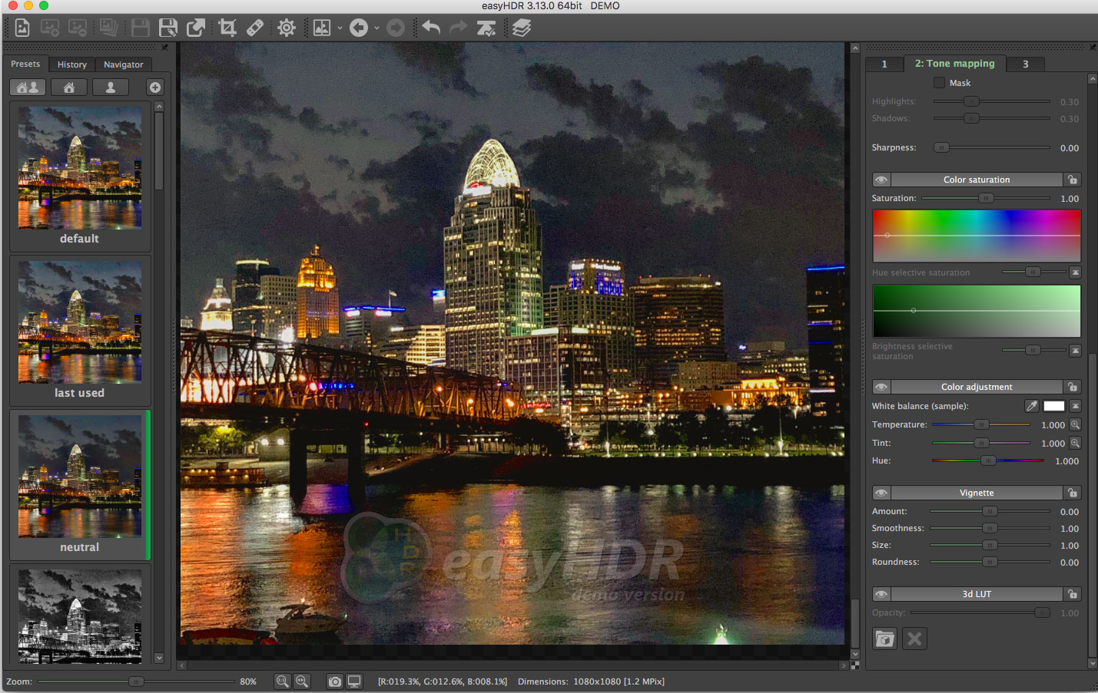The image size is (1098, 693).
Task: Open the dropdown arrow beside the view mode icon
Action: (340, 29)
